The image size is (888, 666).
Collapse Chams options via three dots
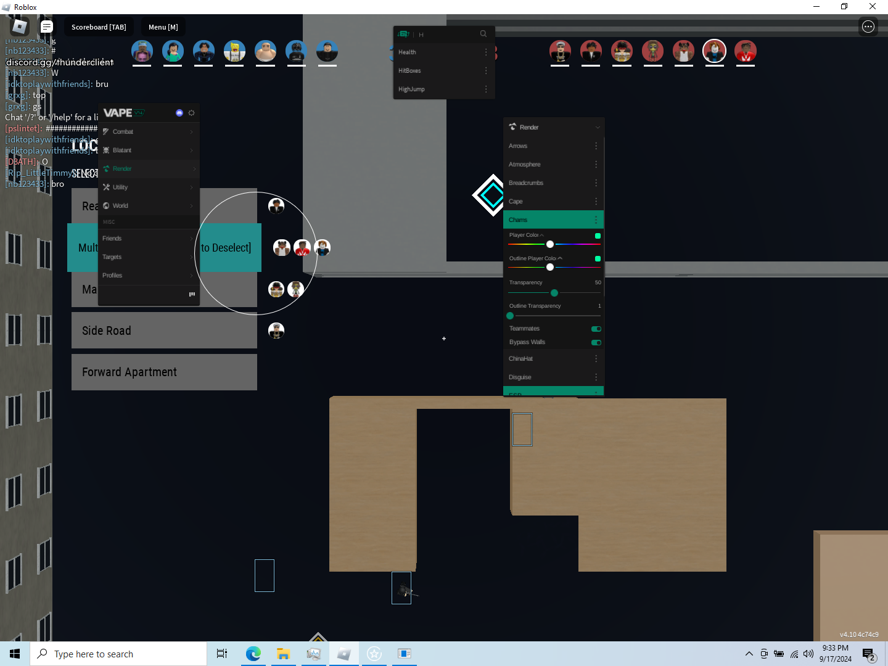click(596, 220)
